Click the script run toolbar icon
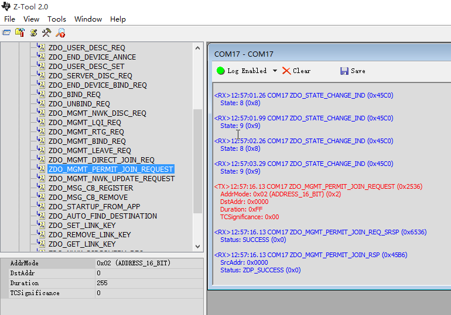The image size is (451, 315). coord(33,33)
